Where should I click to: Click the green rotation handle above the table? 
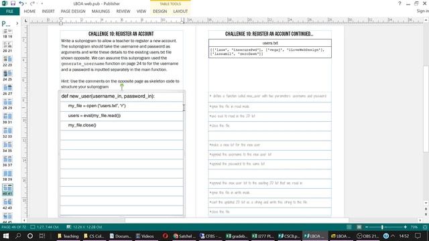coord(122,86)
